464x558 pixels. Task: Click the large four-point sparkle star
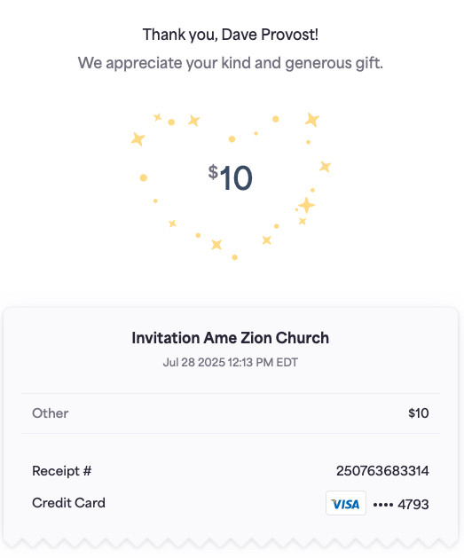(306, 205)
